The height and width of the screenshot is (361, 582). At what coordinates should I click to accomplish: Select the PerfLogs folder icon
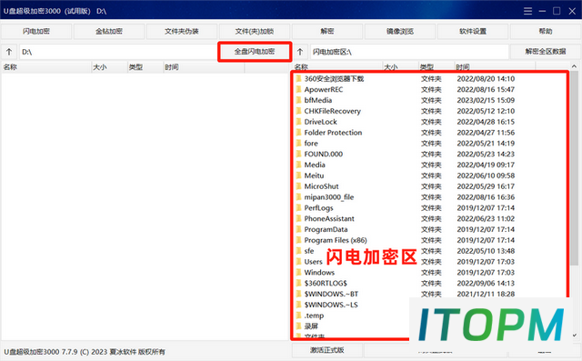299,207
